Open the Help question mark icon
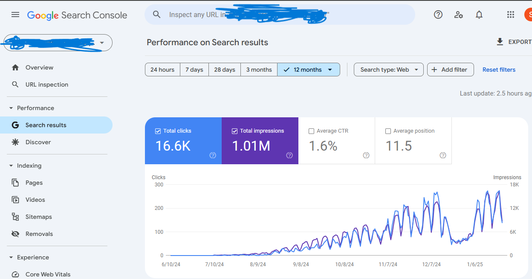Viewport: 532px width, 279px height. click(x=438, y=15)
